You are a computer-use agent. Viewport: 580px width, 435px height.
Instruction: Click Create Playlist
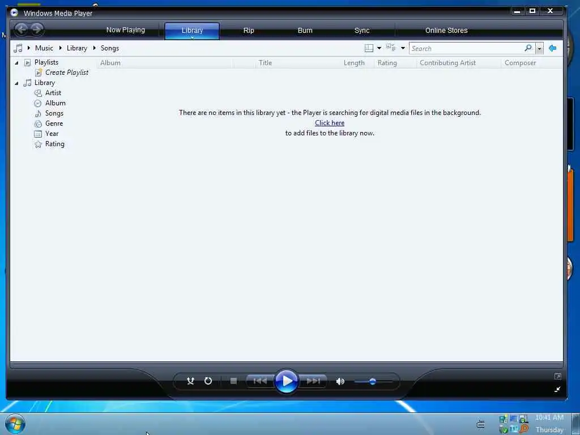pos(67,72)
